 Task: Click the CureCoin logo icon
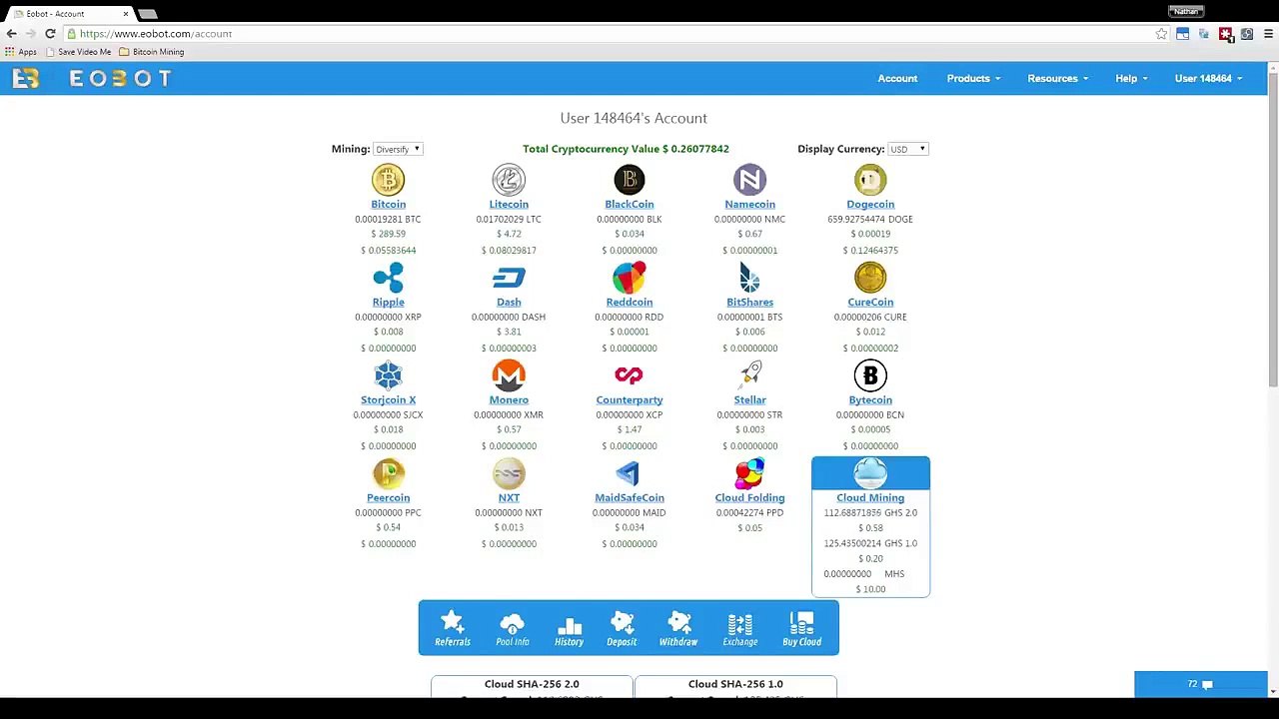point(870,278)
